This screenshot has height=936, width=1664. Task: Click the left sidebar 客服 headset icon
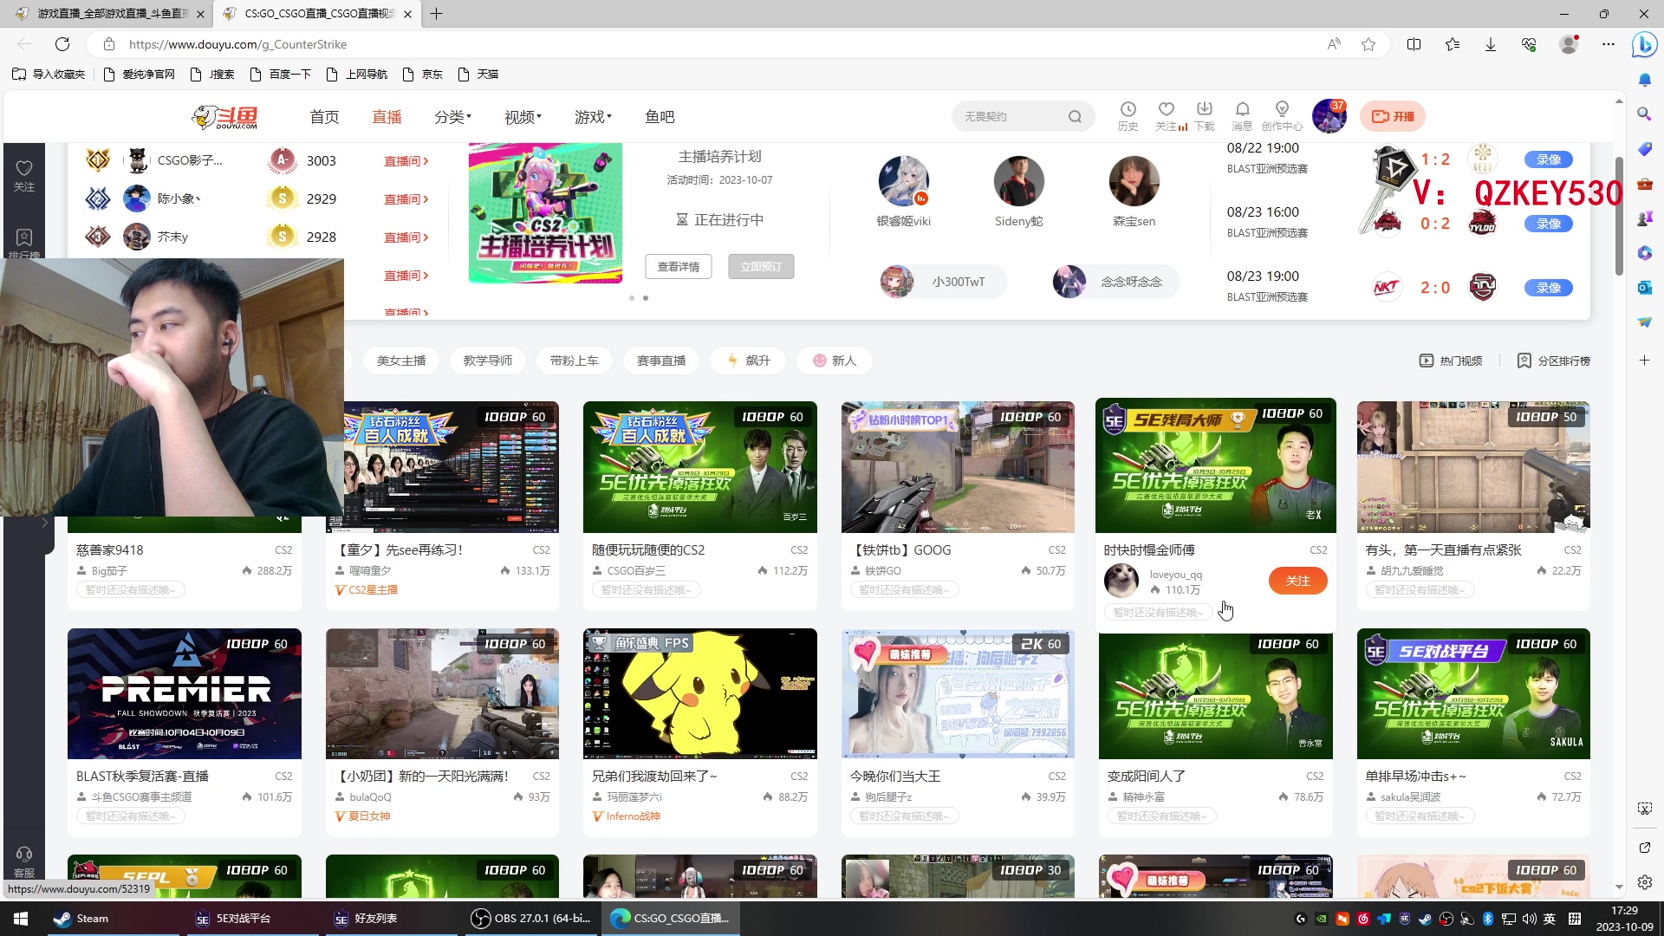click(24, 855)
